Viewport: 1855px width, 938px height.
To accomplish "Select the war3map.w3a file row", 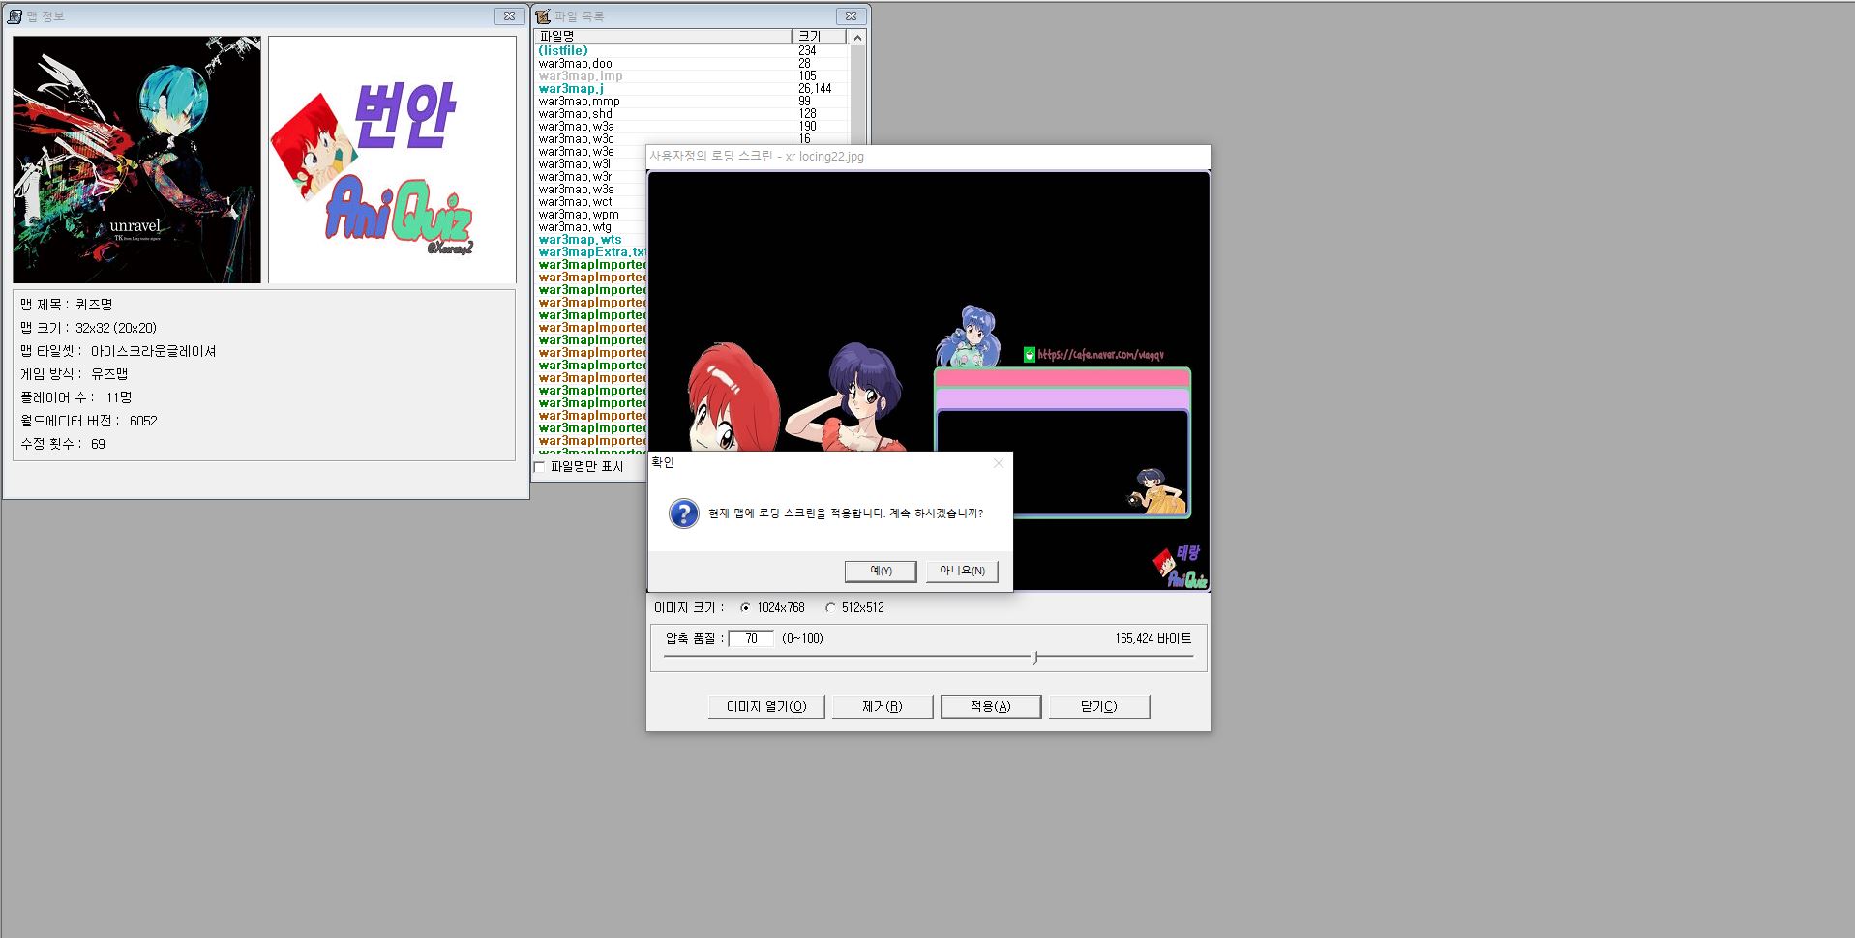I will [692, 127].
